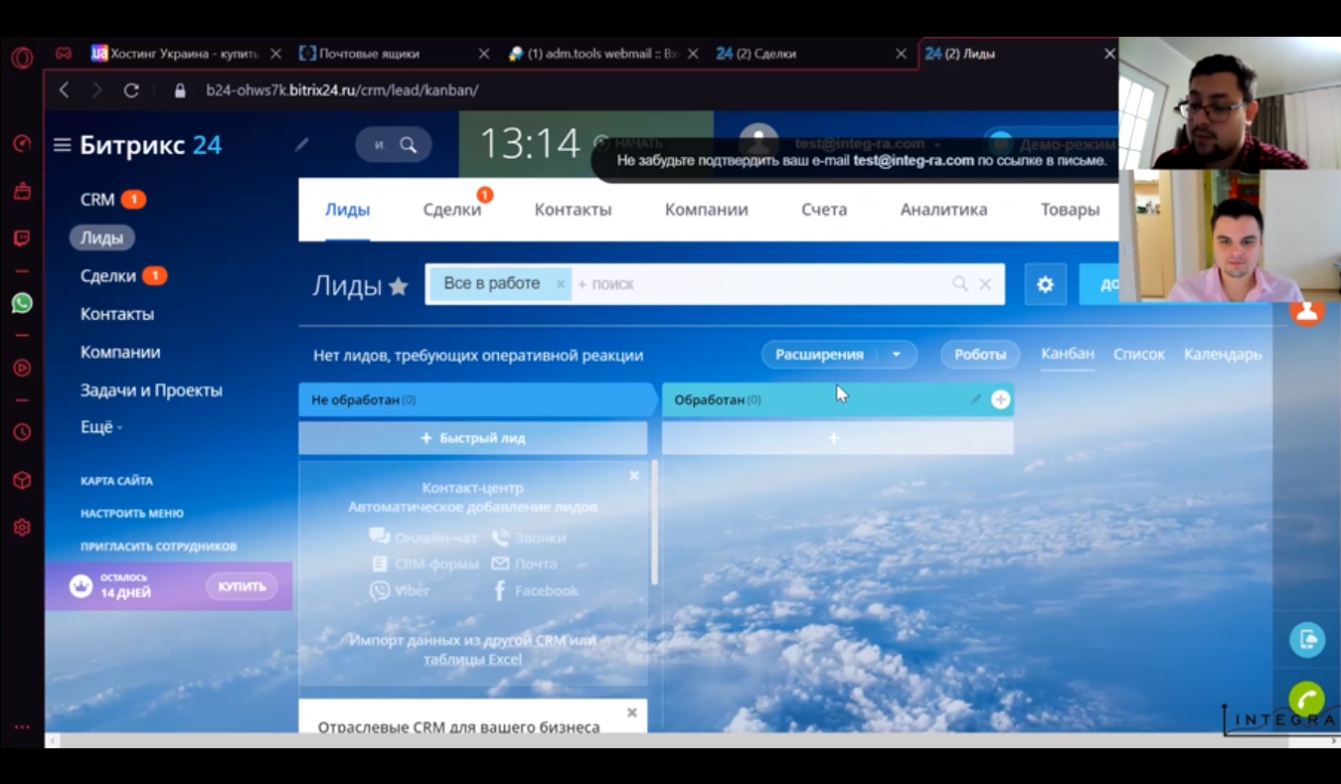The image size is (1341, 784).
Task: Click the Купить button in the trial banner
Action: coord(242,586)
